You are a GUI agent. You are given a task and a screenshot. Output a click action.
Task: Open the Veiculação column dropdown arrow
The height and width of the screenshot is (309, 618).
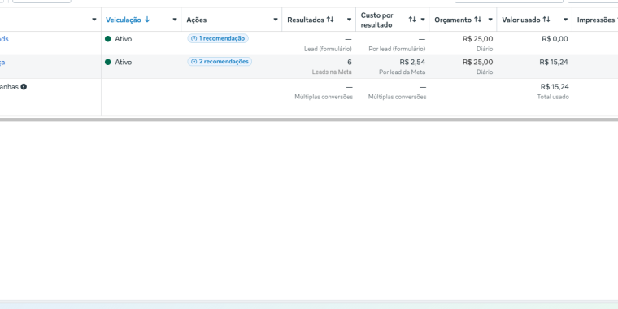[x=175, y=20]
